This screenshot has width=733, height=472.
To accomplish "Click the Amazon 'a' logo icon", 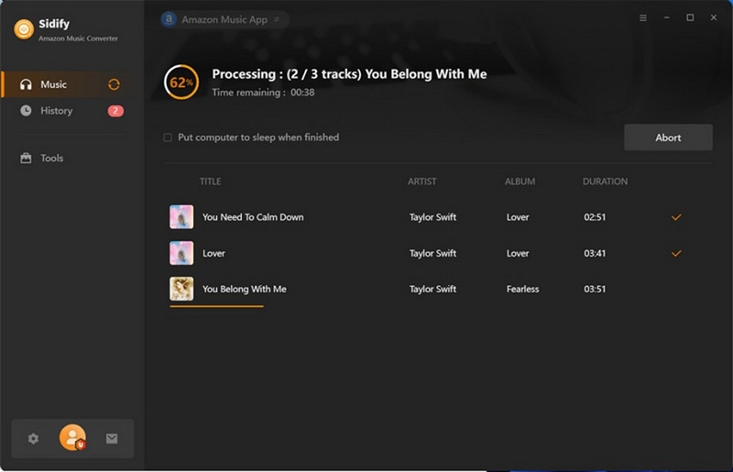I will (x=169, y=19).
